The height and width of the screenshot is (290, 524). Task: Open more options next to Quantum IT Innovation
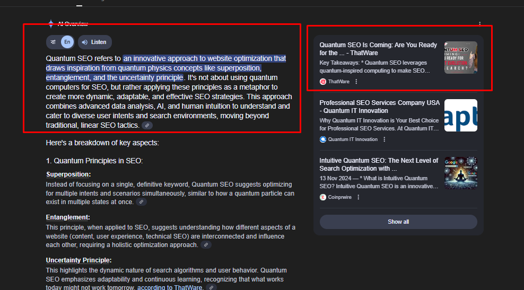(385, 139)
